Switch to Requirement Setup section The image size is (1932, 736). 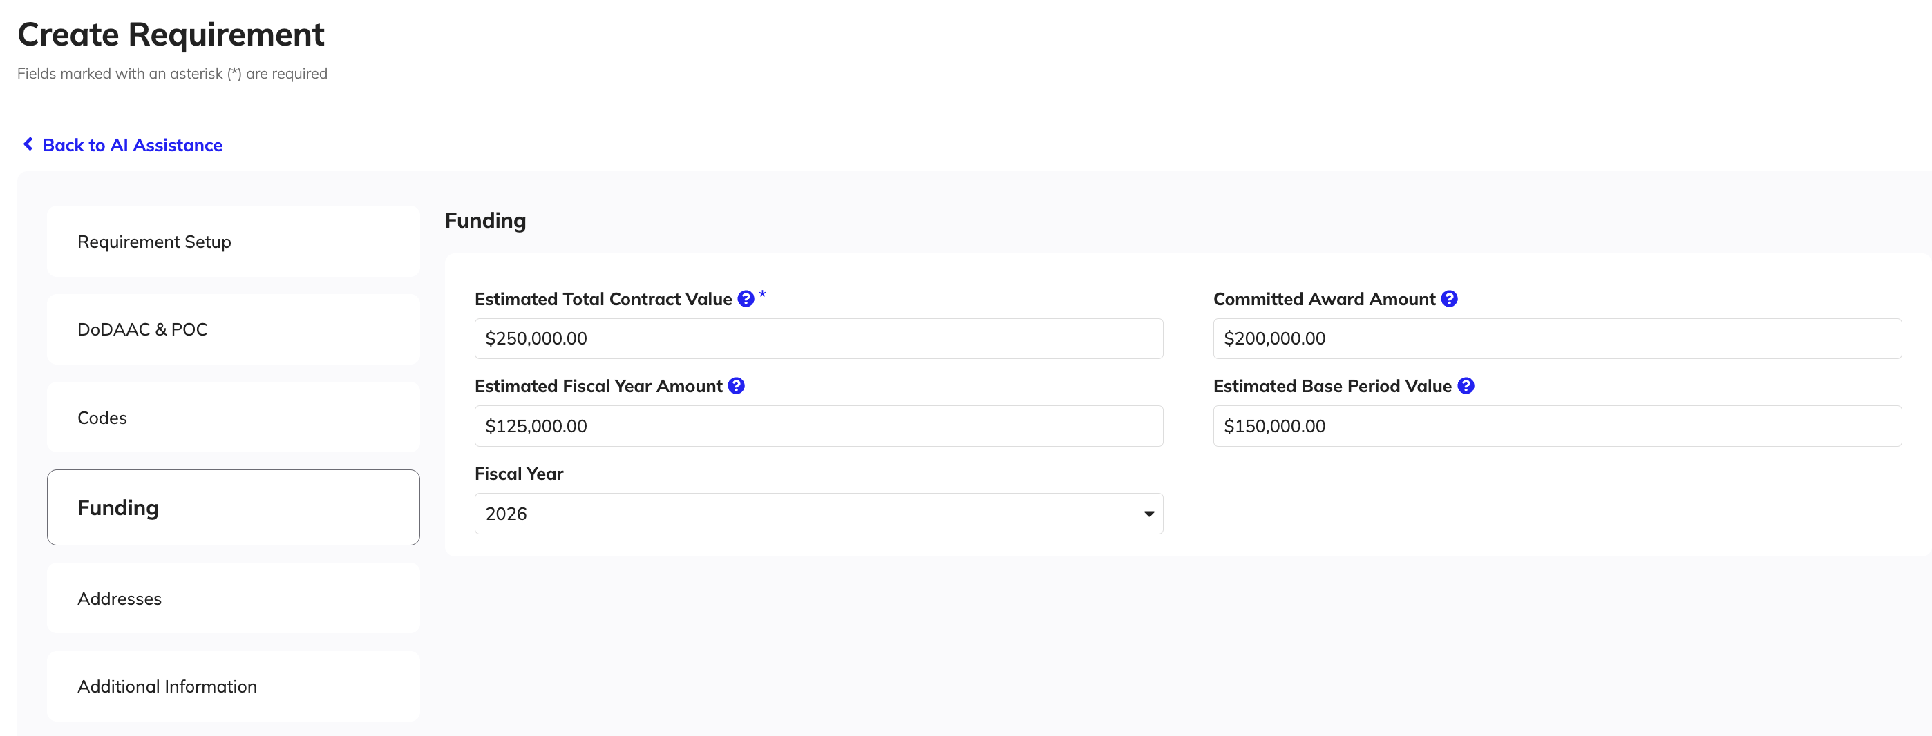click(234, 242)
